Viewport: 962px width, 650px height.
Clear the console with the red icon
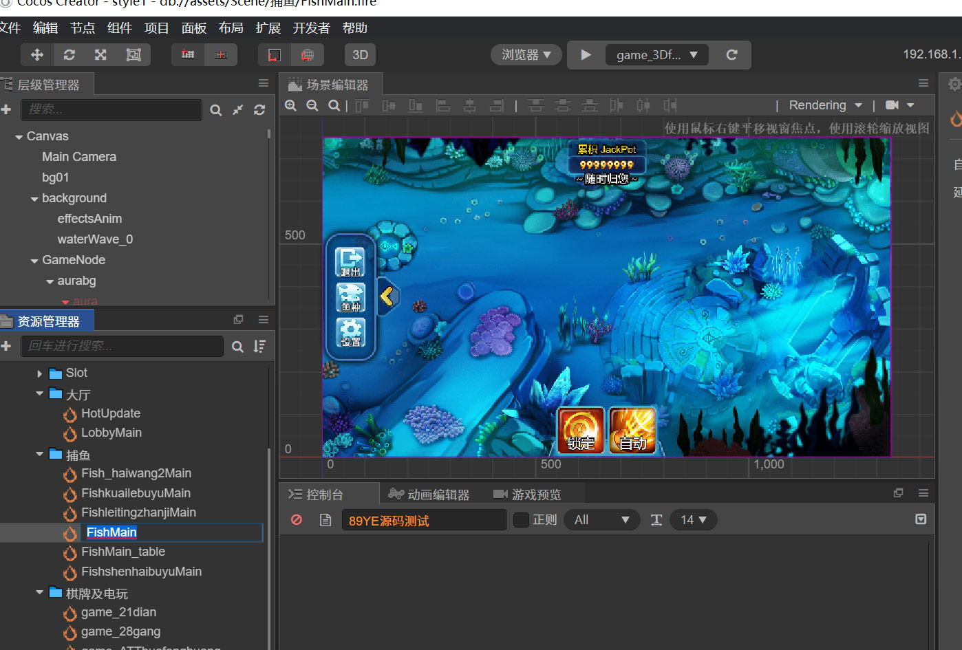(297, 520)
